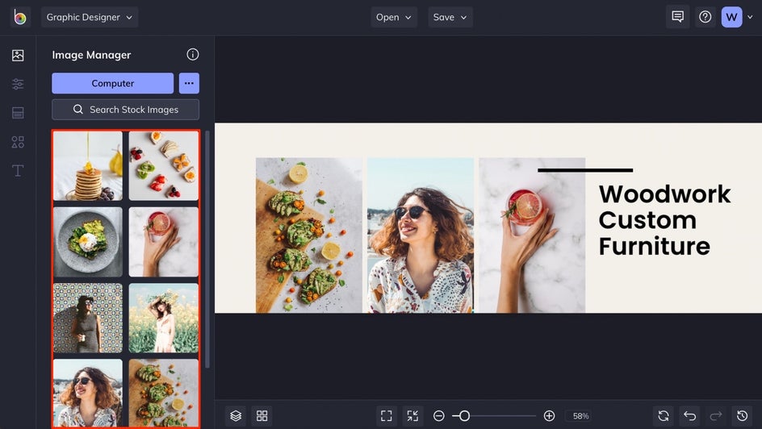The width and height of the screenshot is (762, 429).
Task: Click the reset refresh icon
Action: click(664, 416)
